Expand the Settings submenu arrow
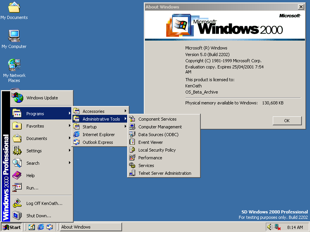 70,150
